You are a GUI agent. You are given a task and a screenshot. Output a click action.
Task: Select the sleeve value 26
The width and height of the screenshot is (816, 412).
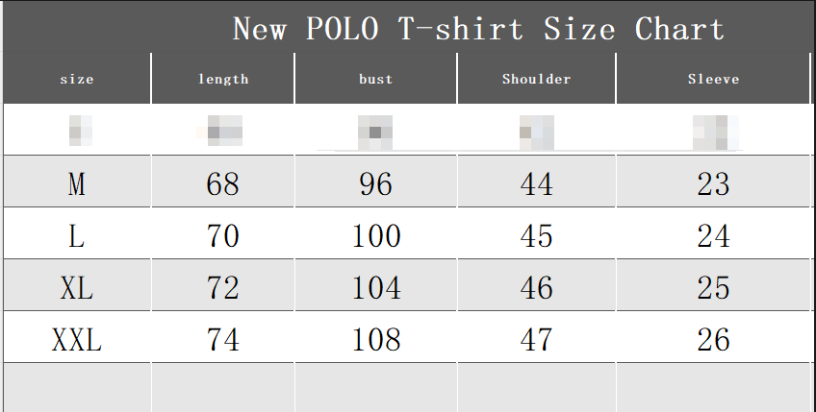pyautogui.click(x=714, y=340)
